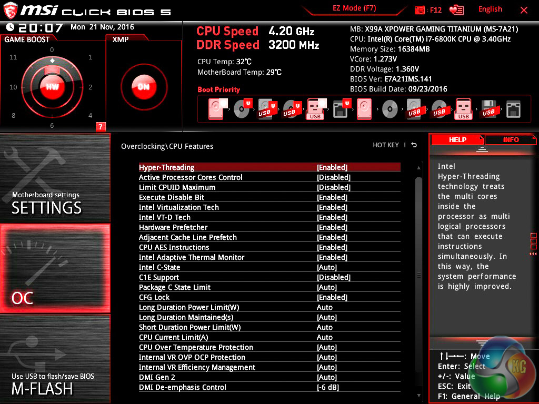Switch to the INFO tab
539x404 pixels.
(511, 139)
